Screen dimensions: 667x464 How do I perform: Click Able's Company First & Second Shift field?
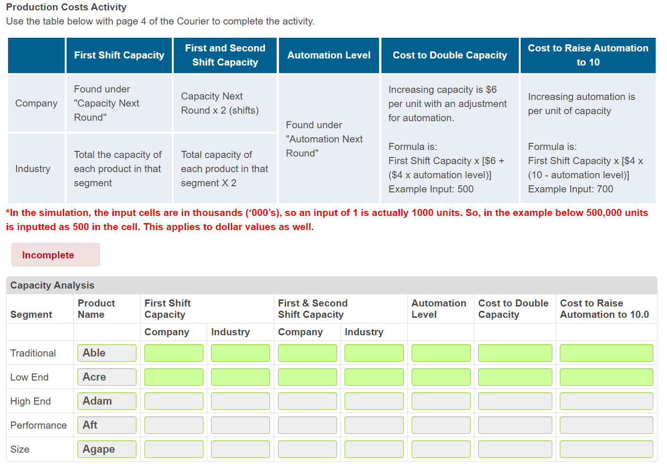(x=307, y=353)
